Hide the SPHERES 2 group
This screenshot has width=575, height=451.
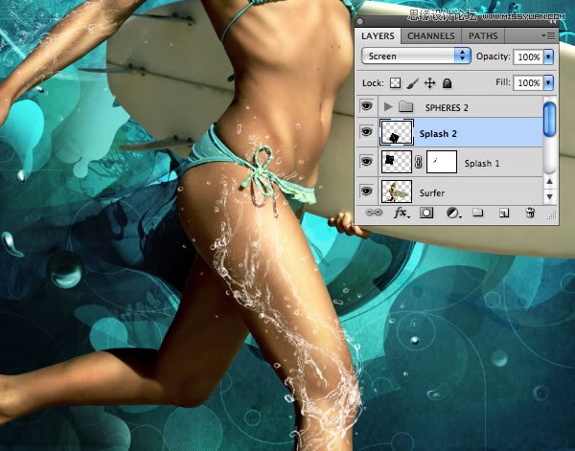(367, 106)
